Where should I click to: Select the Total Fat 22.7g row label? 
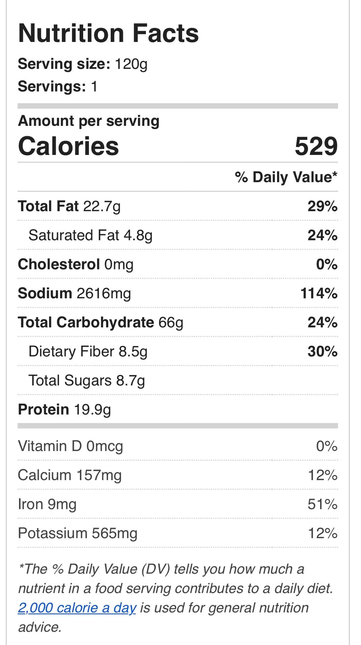point(69,206)
